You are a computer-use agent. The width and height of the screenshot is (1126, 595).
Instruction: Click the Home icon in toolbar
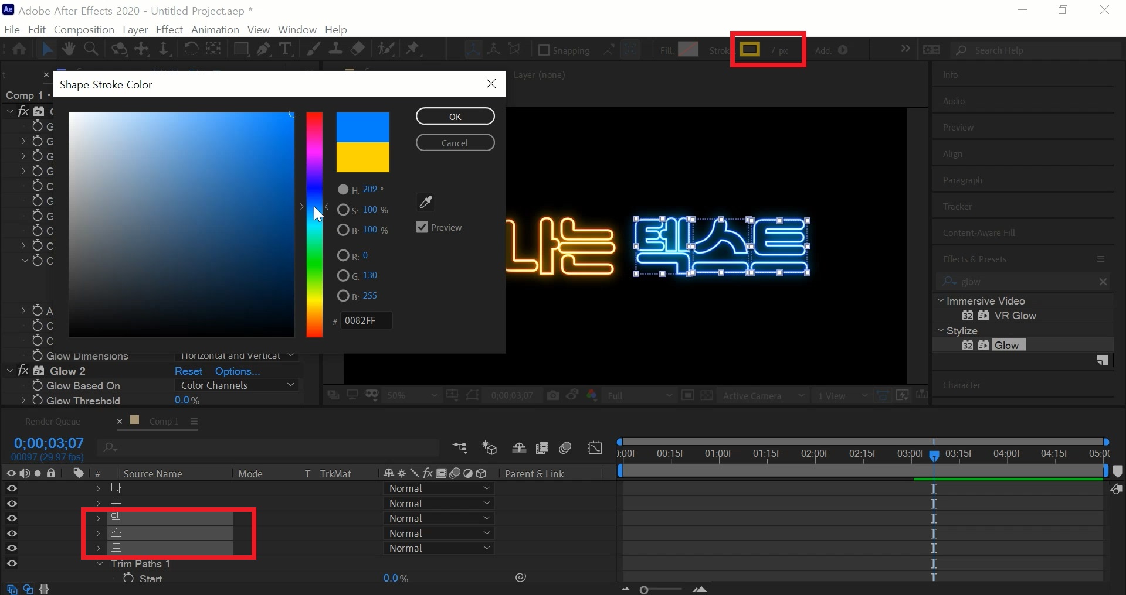tap(19, 49)
